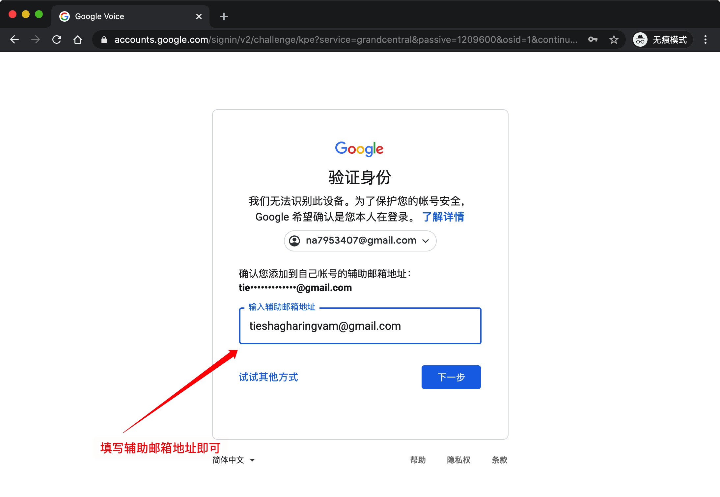This screenshot has width=720, height=497.
Task: Open Chrome three-dot menu
Action: [705, 40]
